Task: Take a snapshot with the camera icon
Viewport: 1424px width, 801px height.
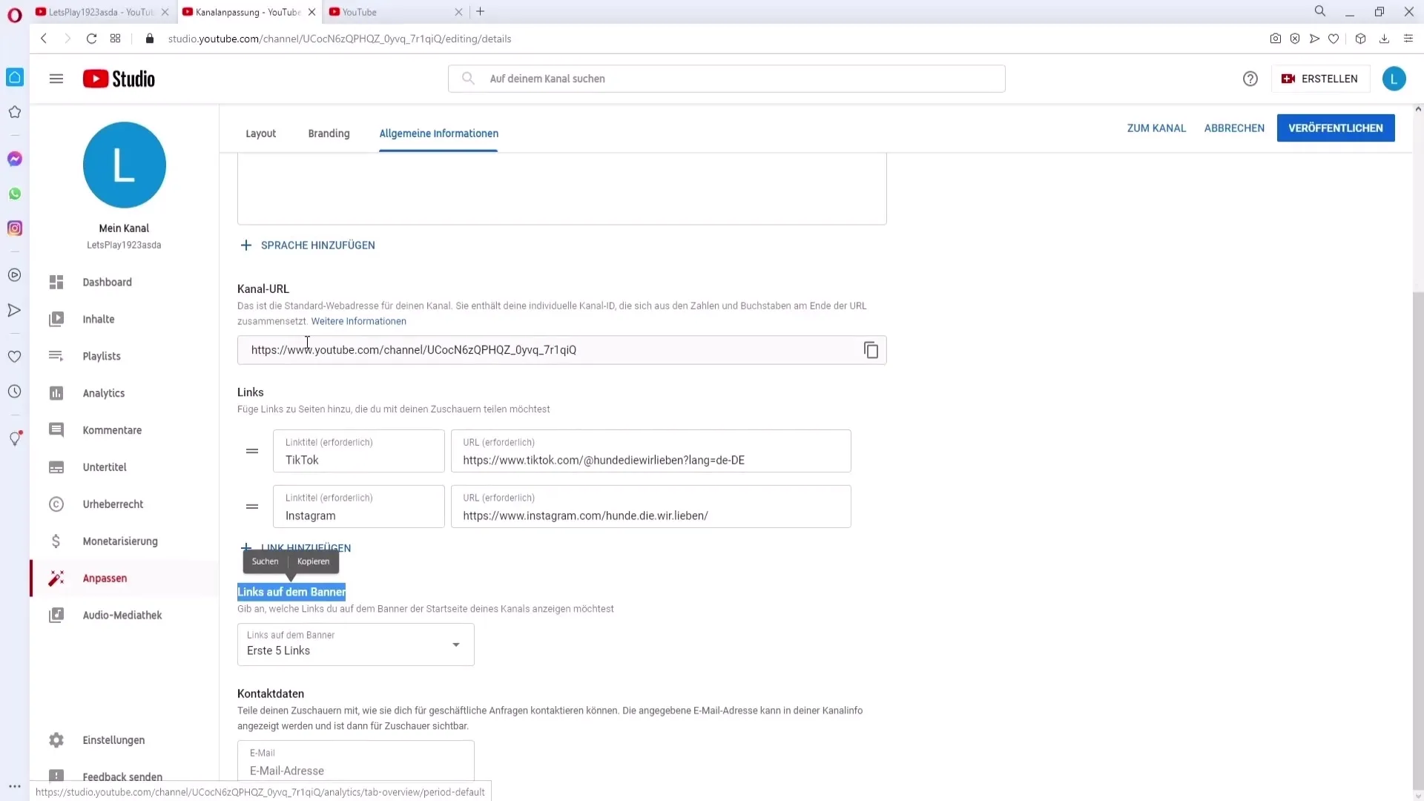Action: [1275, 39]
